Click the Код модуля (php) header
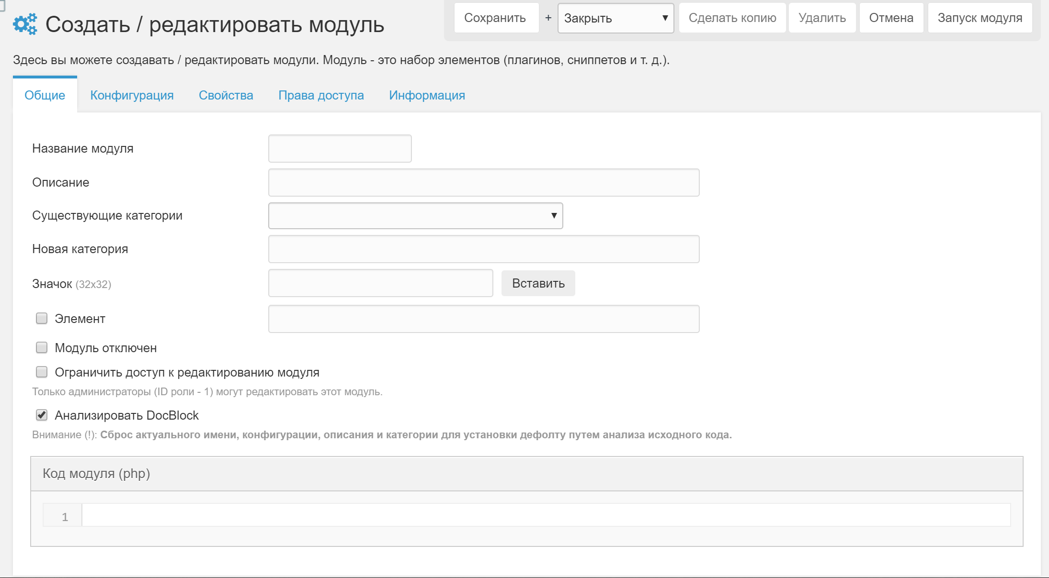The image size is (1049, 578). pyautogui.click(x=527, y=474)
